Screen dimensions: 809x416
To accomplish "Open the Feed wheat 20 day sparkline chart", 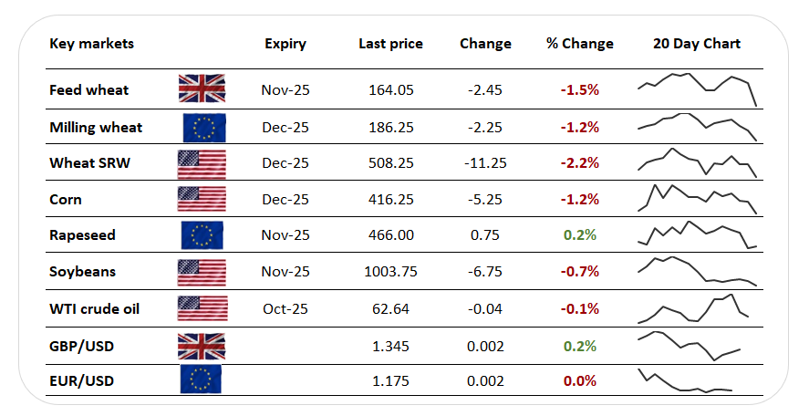I will 697,89.
